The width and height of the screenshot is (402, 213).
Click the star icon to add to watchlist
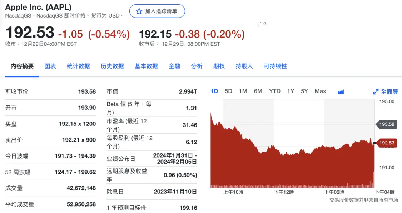[x=139, y=11]
